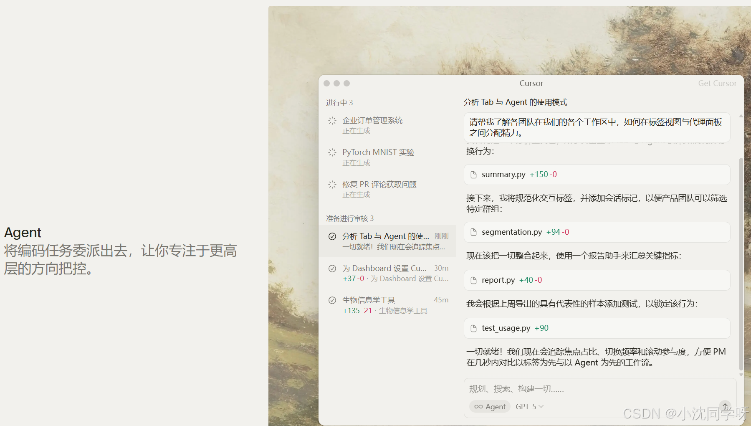The width and height of the screenshot is (751, 426).
Task: Click the spinner icon beside 修复 PR 评论获取问题
Action: click(x=332, y=185)
